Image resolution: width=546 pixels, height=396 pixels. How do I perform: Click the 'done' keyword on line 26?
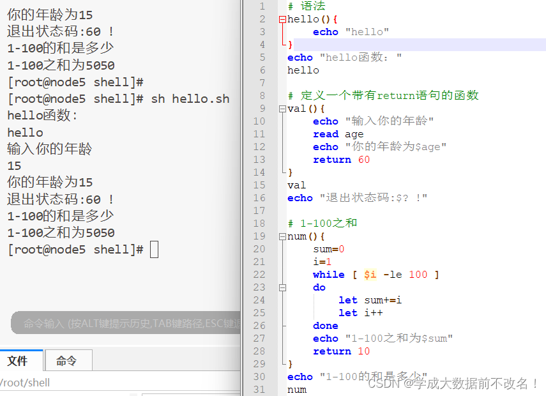click(326, 326)
